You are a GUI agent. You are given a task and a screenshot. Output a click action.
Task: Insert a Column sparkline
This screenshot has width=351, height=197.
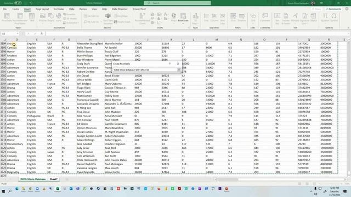214,18
